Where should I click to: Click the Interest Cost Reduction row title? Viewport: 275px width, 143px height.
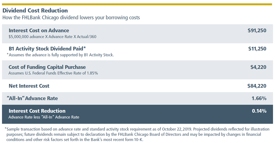pos(37,111)
